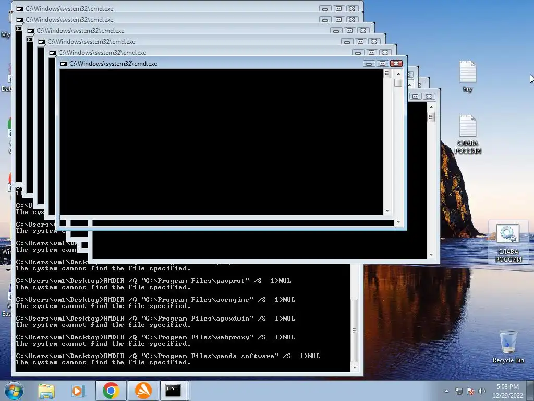
Task: Click the RMDIR apvxdwin command line
Action: (x=155, y=319)
